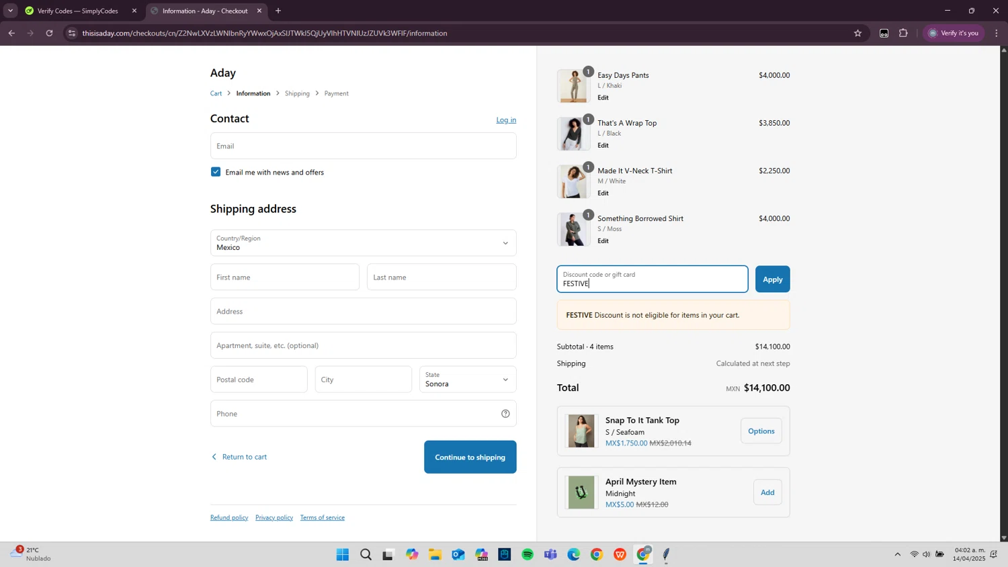Open the State dropdown showing Sonora
This screenshot has width=1008, height=567.
[x=468, y=380]
